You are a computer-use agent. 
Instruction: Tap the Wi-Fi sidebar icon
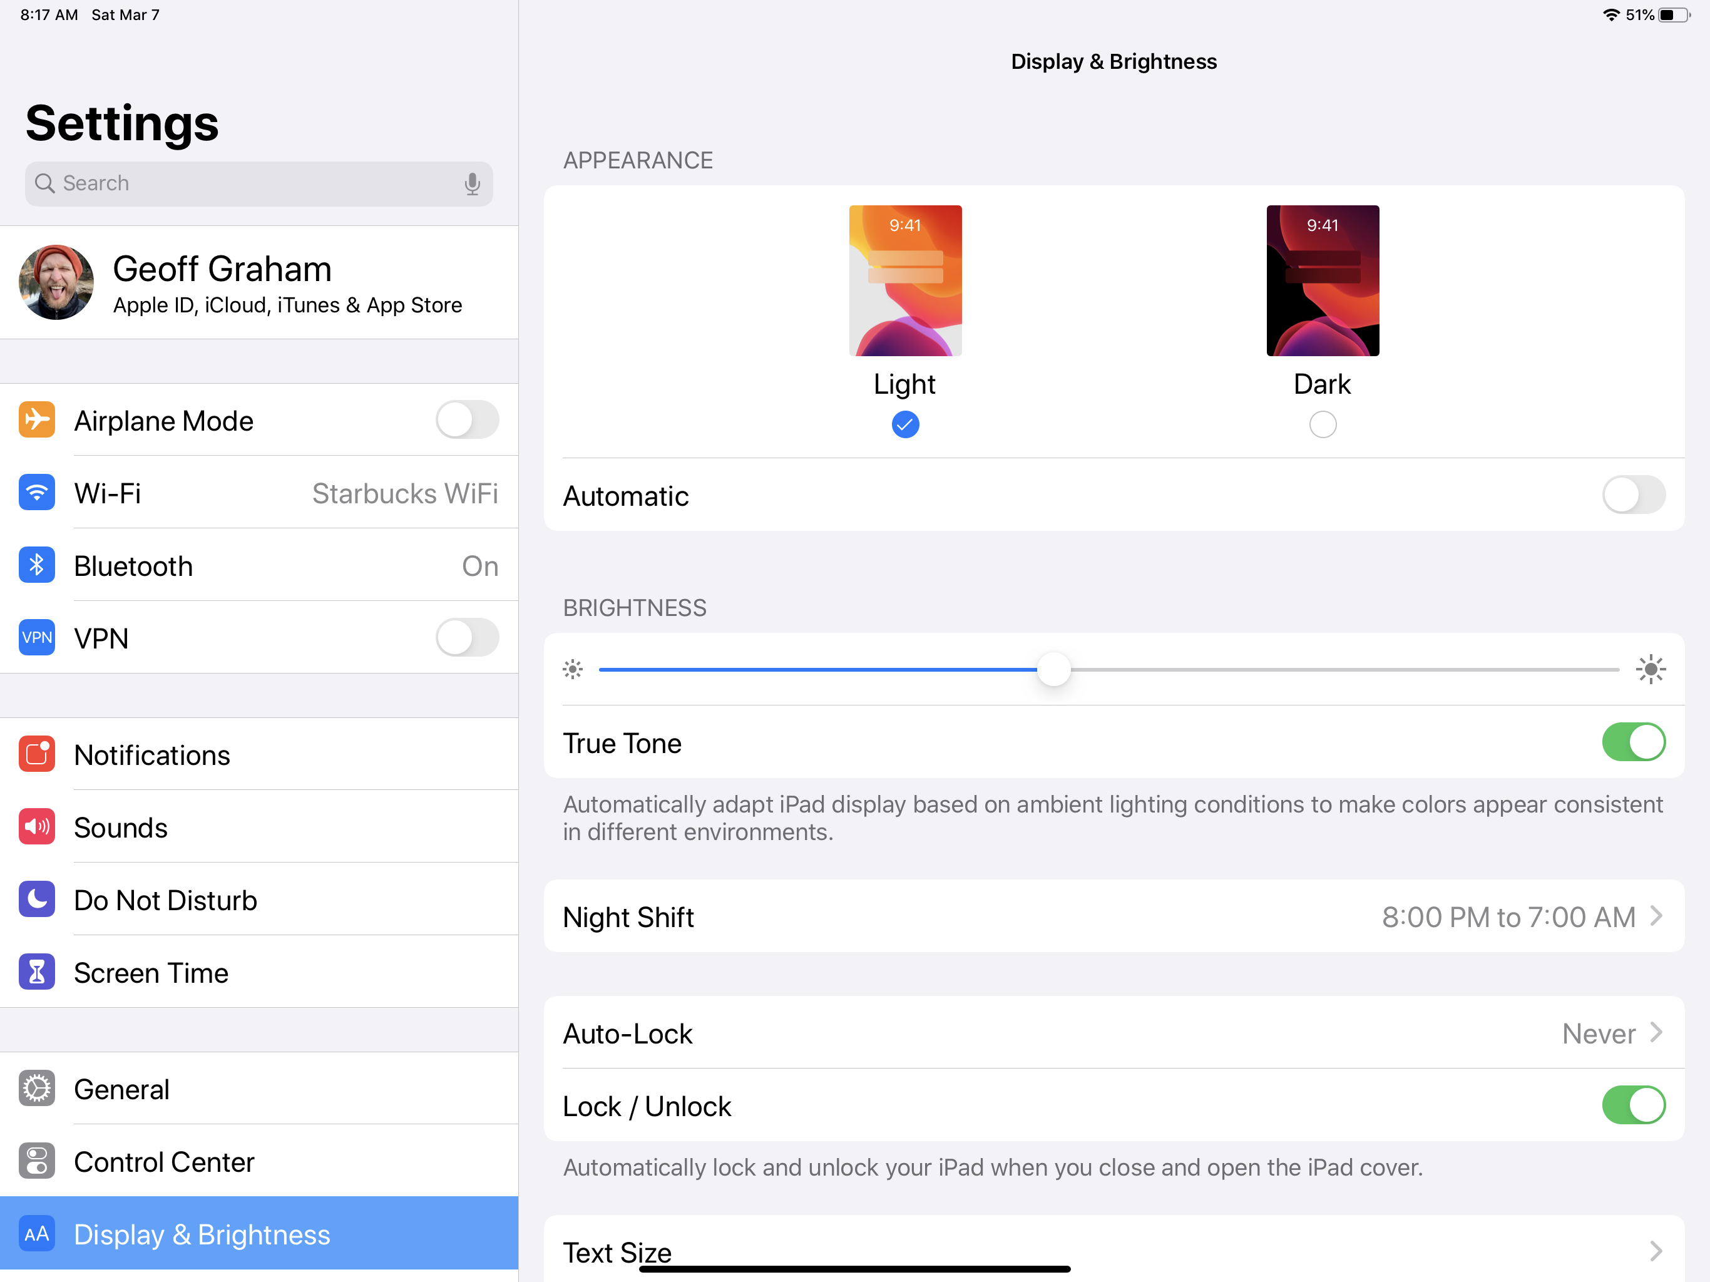click(x=36, y=493)
